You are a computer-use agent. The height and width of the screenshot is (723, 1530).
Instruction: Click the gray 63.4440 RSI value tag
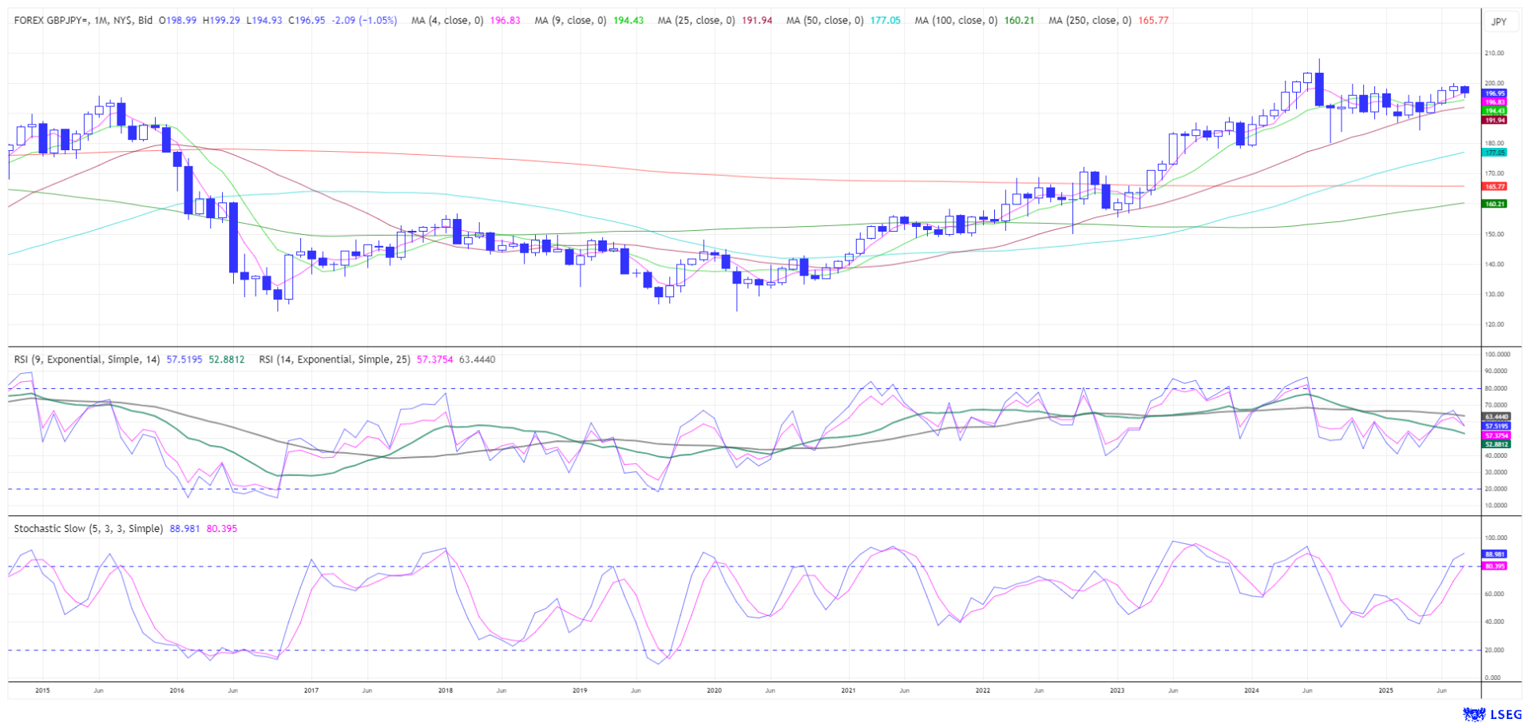1496,417
